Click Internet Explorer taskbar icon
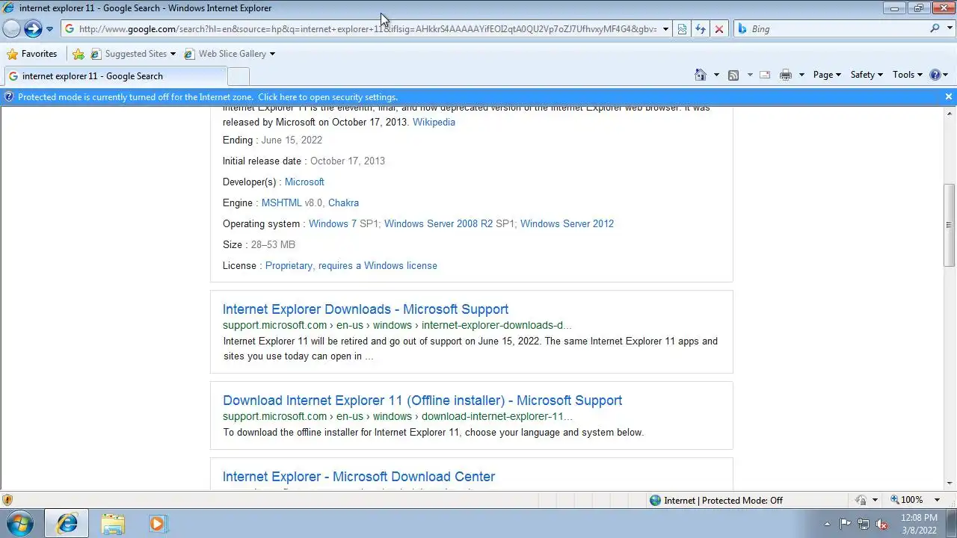The width and height of the screenshot is (957, 538). [x=67, y=524]
